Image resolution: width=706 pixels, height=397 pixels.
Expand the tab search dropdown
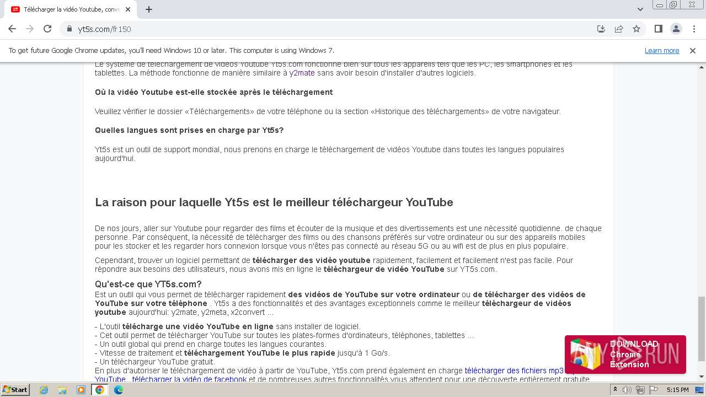click(640, 9)
